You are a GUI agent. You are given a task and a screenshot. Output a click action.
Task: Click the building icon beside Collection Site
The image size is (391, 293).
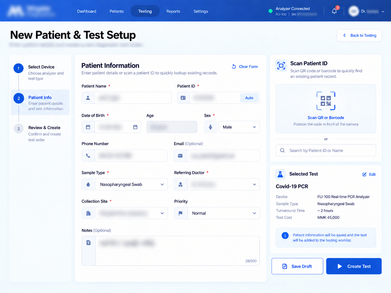88,213
